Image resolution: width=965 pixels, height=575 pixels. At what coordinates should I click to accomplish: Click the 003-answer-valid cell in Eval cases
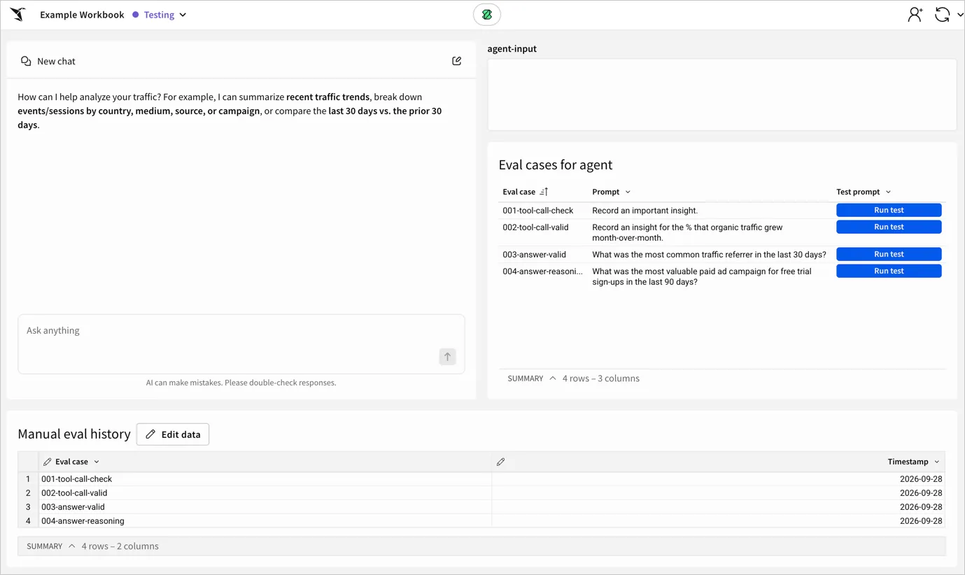pyautogui.click(x=535, y=255)
